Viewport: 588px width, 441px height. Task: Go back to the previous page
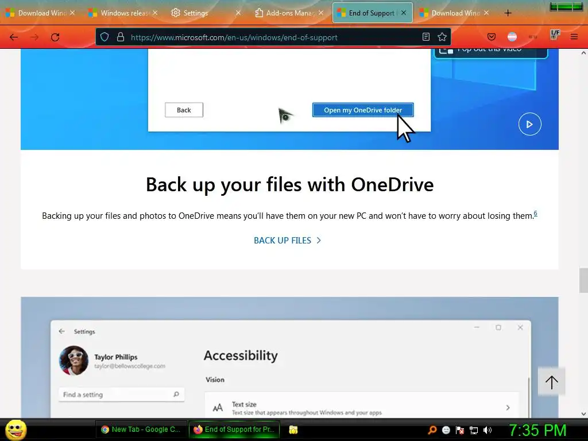tap(14, 37)
